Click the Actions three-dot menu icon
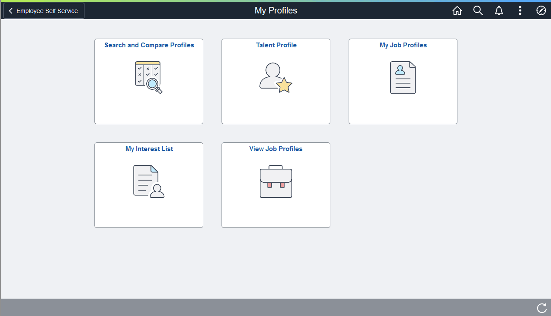Viewport: 551px width, 316px height. [520, 10]
